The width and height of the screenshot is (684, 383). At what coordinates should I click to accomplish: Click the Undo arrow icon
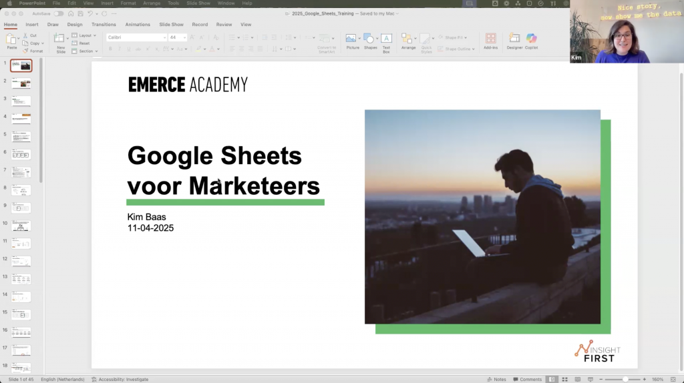[90, 13]
